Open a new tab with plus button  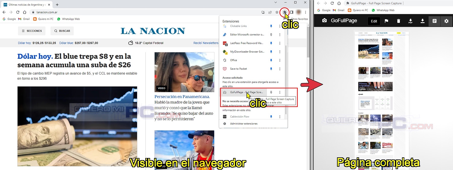(x=57, y=5)
